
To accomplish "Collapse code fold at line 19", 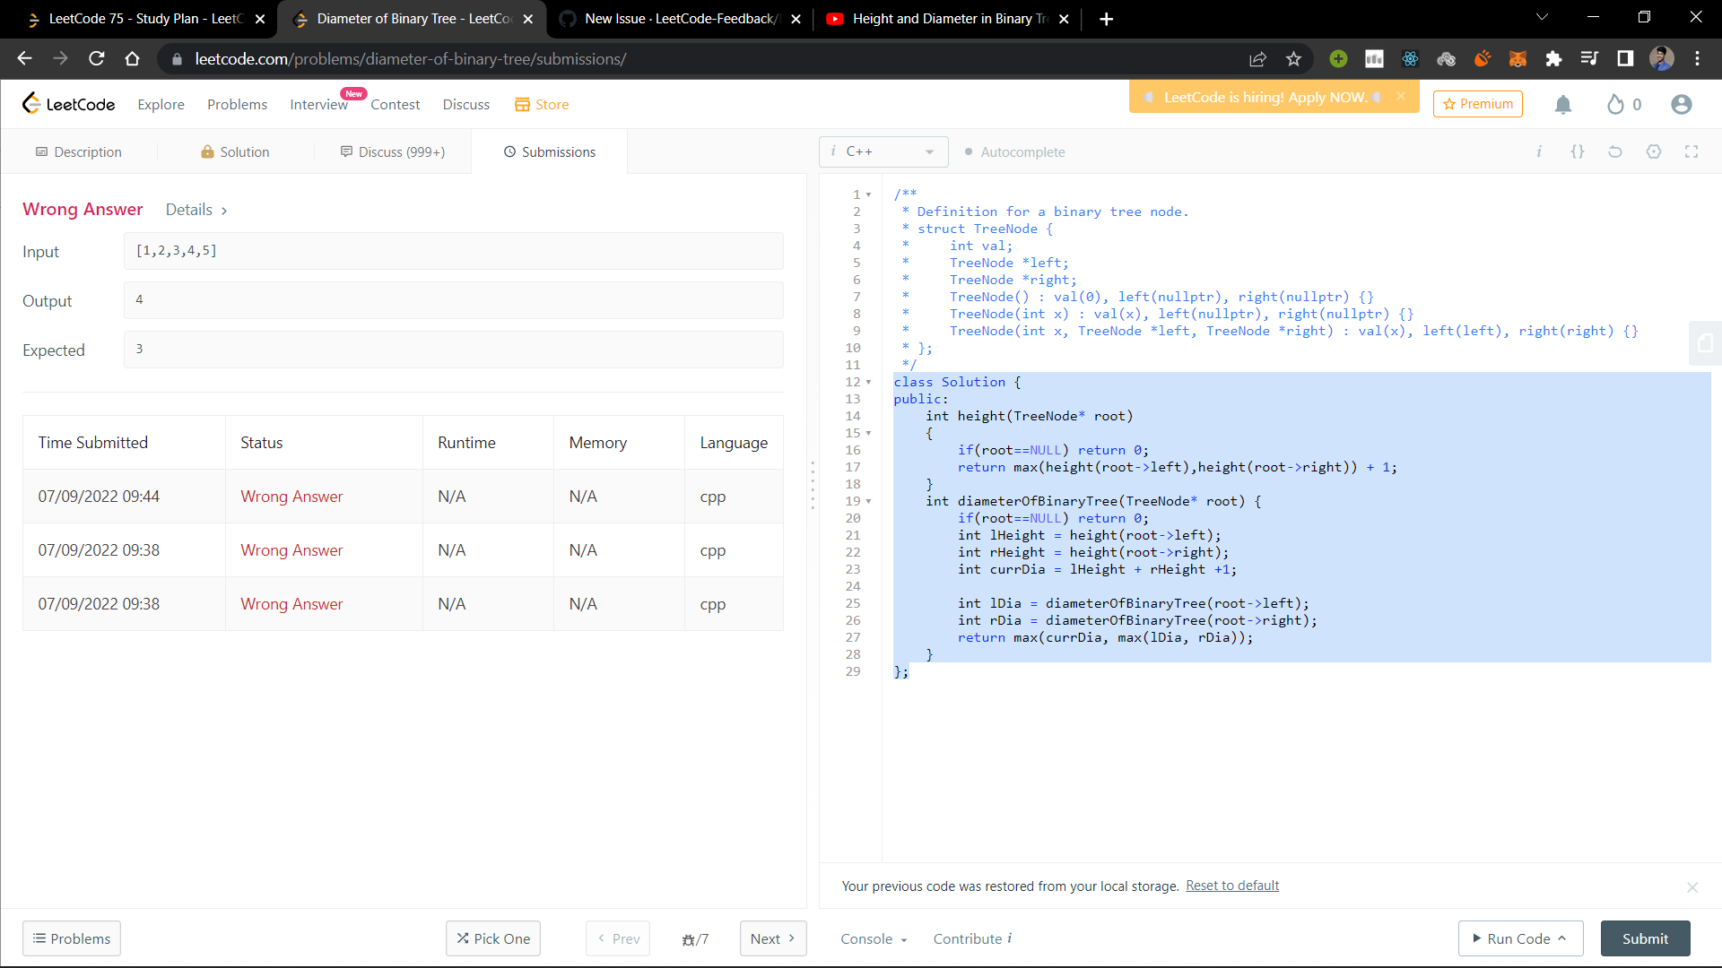I will tap(868, 502).
